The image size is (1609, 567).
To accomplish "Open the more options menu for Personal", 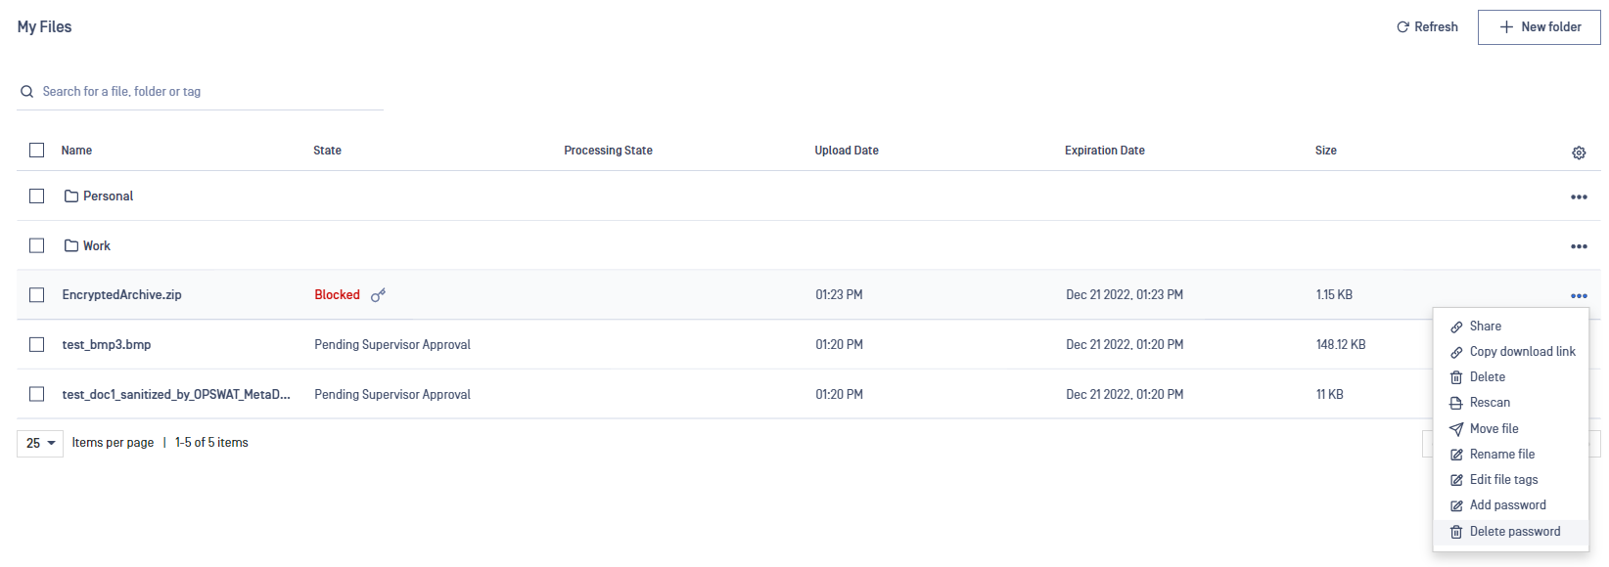I will coord(1579,196).
